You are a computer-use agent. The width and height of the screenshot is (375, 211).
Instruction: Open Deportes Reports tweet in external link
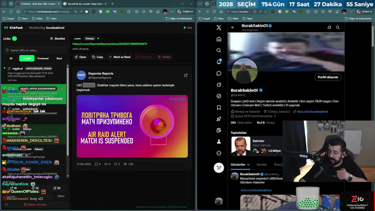(186, 75)
